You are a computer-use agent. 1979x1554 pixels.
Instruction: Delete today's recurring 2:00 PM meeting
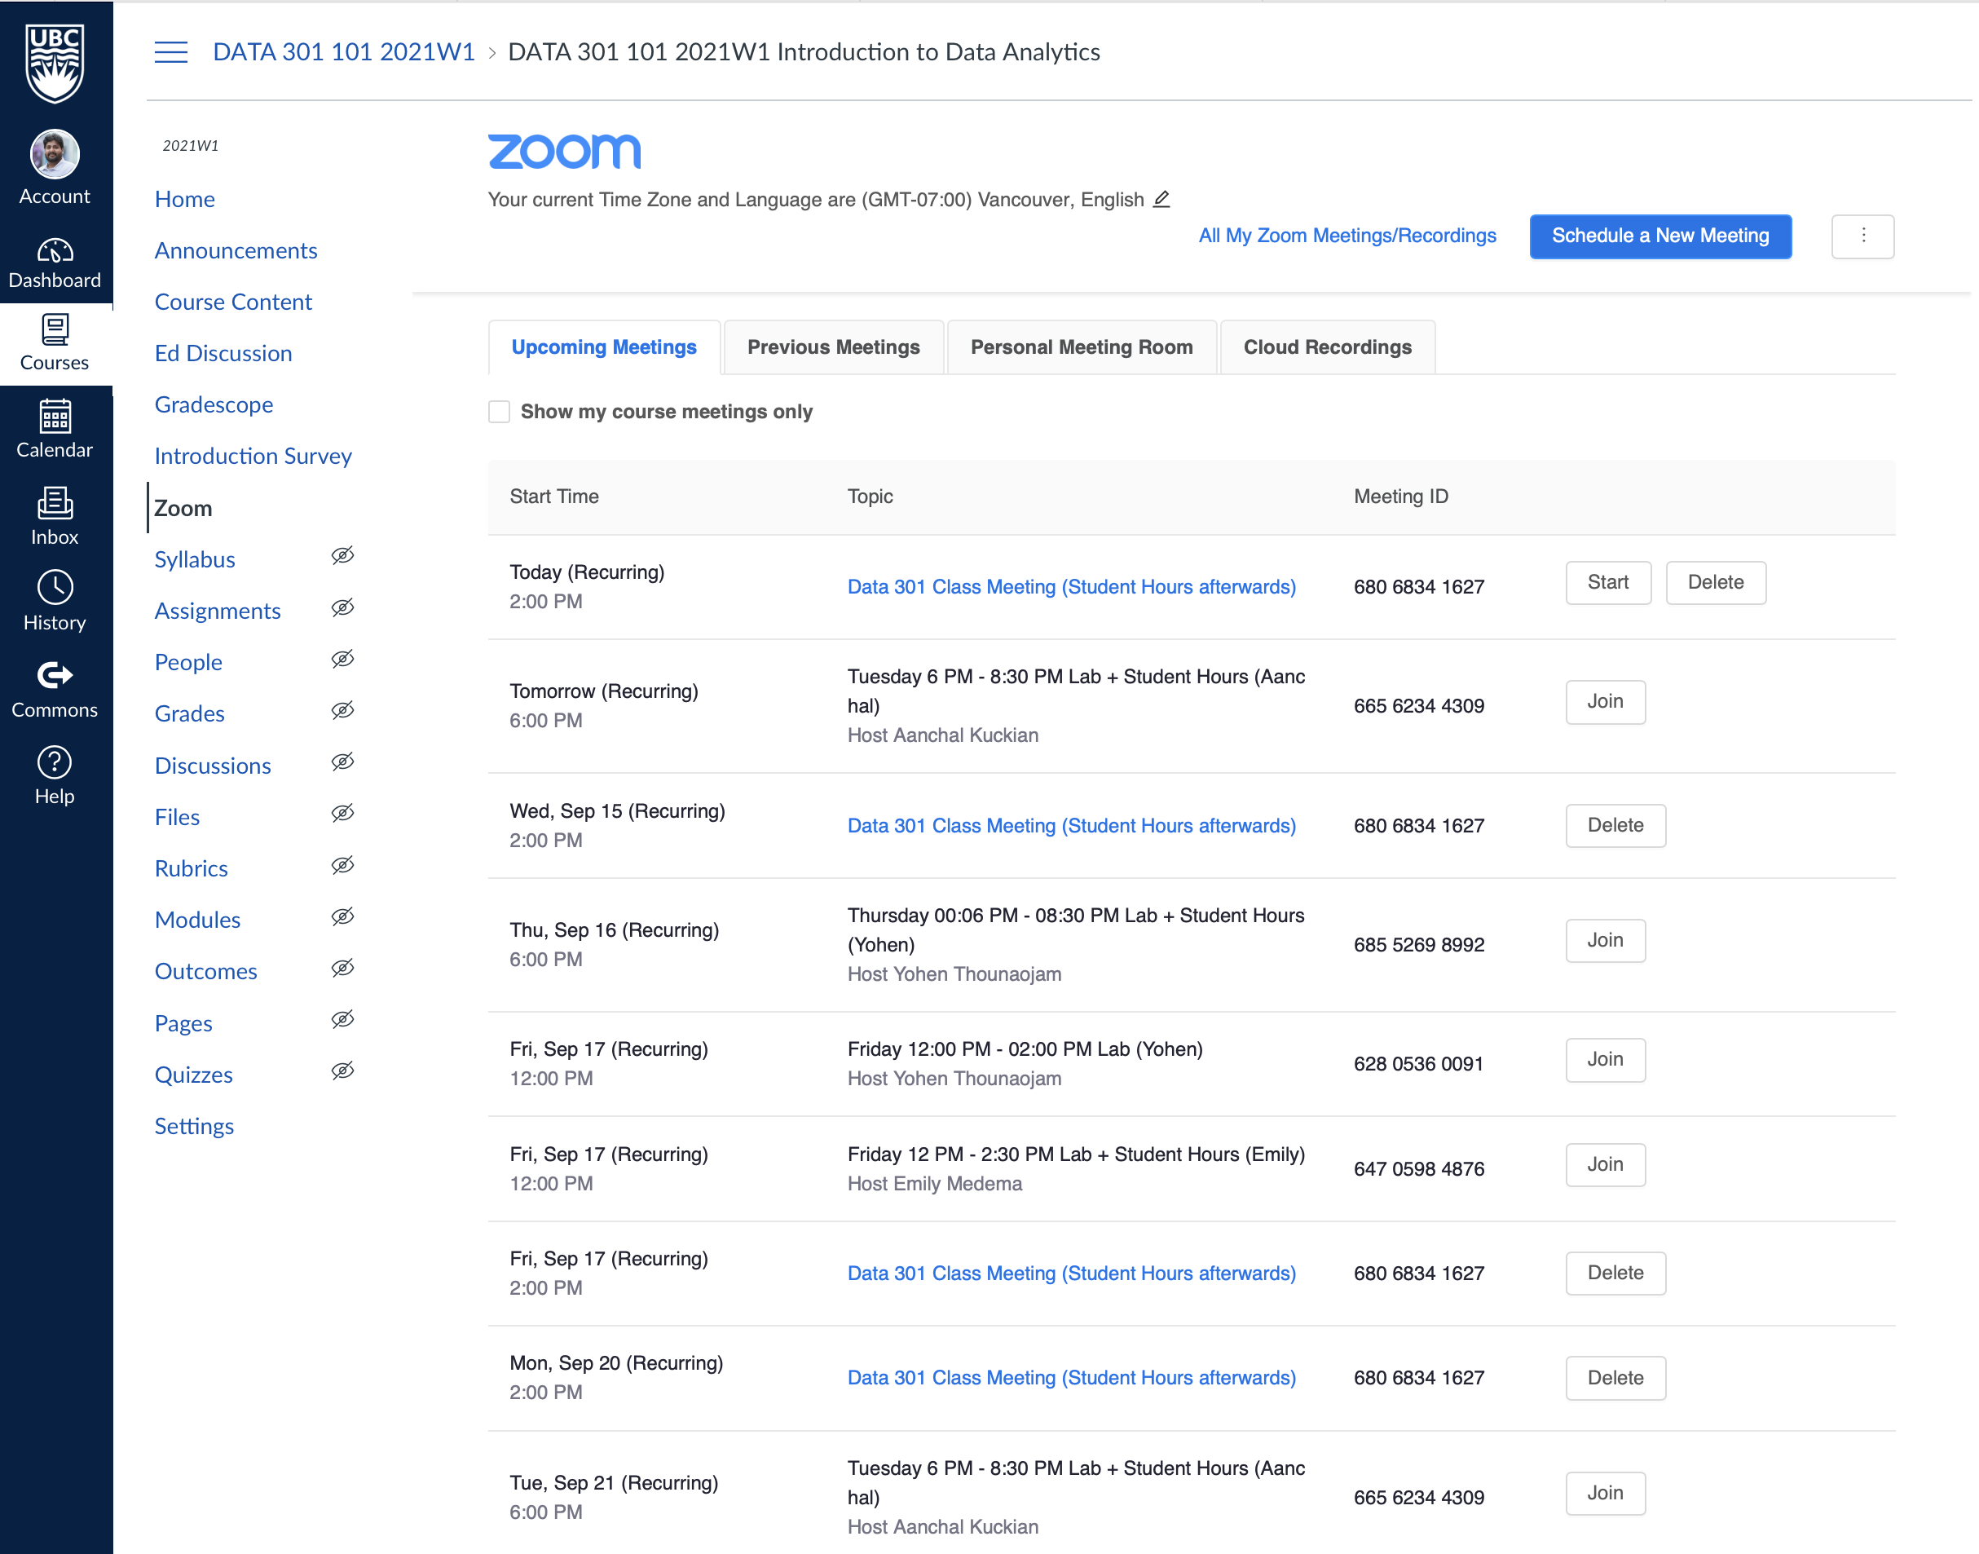pos(1715,583)
